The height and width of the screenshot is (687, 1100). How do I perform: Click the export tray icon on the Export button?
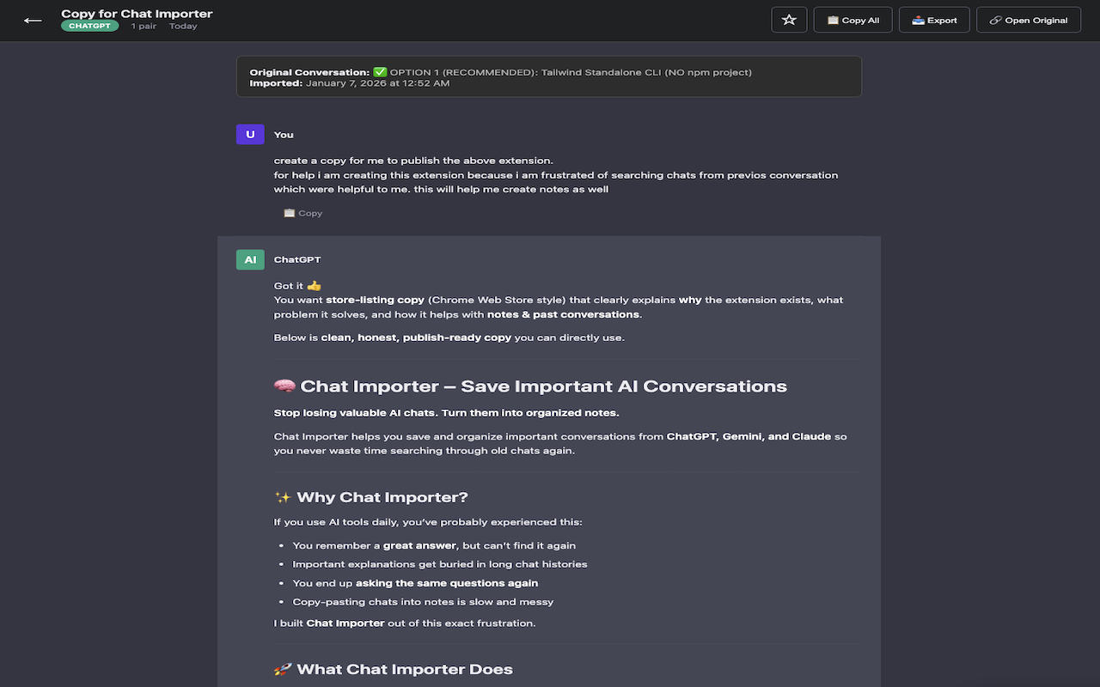[x=916, y=20]
